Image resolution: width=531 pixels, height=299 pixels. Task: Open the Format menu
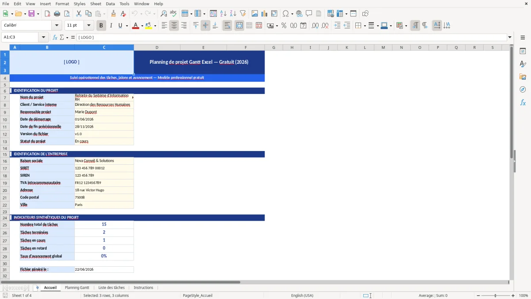(62, 4)
